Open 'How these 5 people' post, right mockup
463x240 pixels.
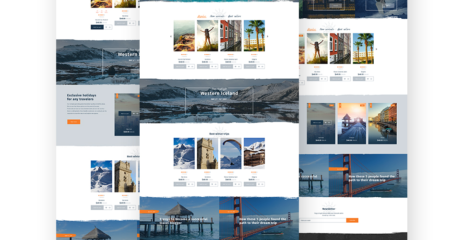click(371, 178)
